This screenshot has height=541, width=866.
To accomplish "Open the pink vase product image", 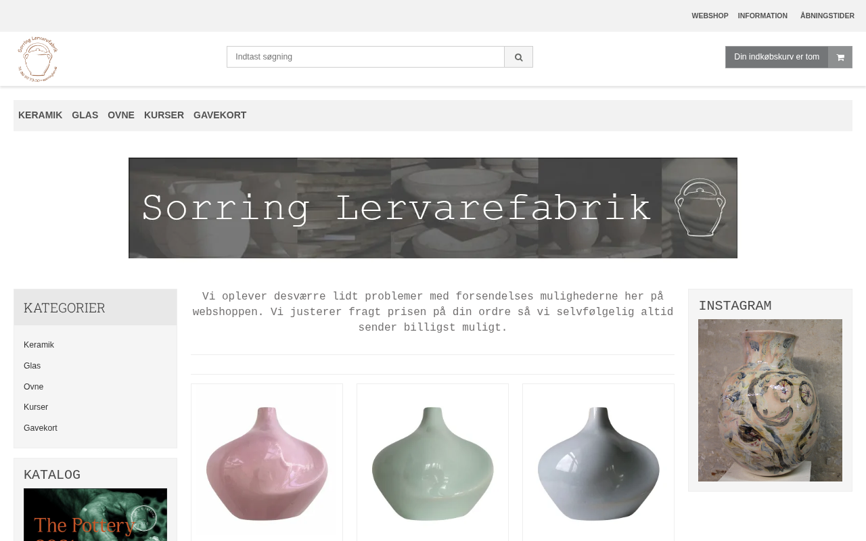I will tap(267, 463).
